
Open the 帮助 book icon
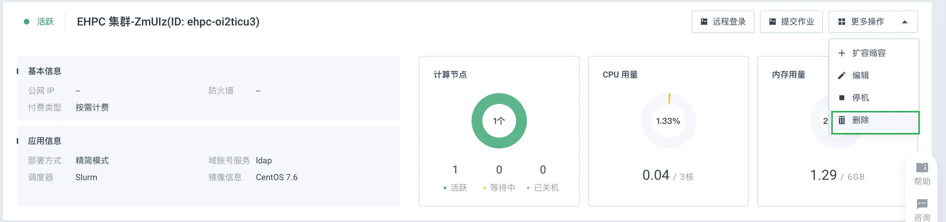(x=922, y=168)
